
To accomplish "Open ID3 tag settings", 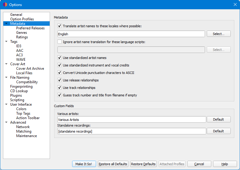I will pyautogui.click(x=19, y=46).
